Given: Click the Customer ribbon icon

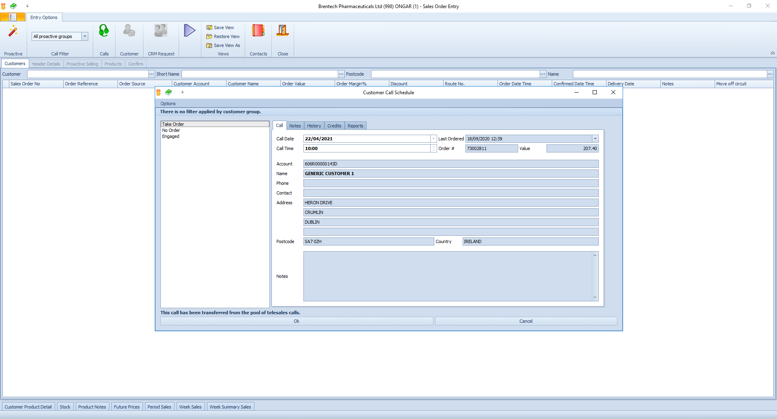Looking at the screenshot, I should tap(129, 31).
